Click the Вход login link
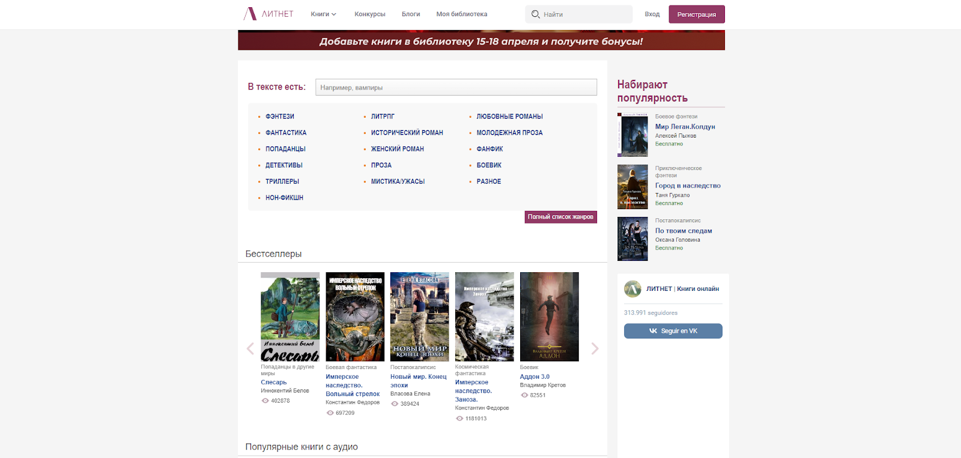Screen dimensions: 961x458 tap(652, 14)
